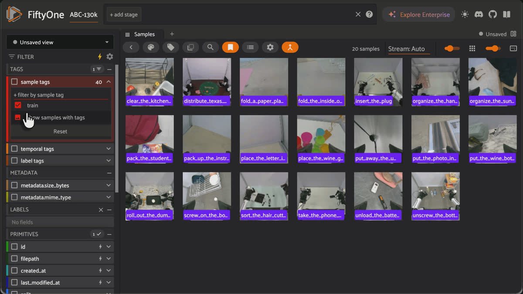Click the lightning bolt in FILTER header
Screen dimensions: 523x294
100,57
